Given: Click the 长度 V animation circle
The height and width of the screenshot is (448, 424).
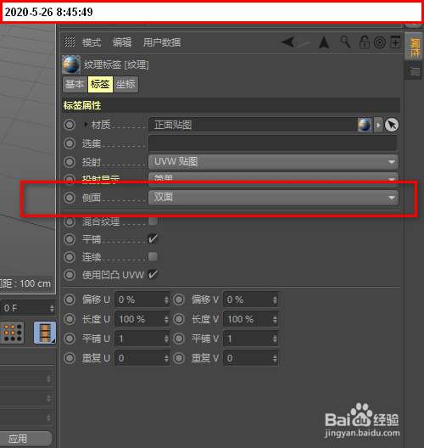Looking at the screenshot, I should coord(179,319).
